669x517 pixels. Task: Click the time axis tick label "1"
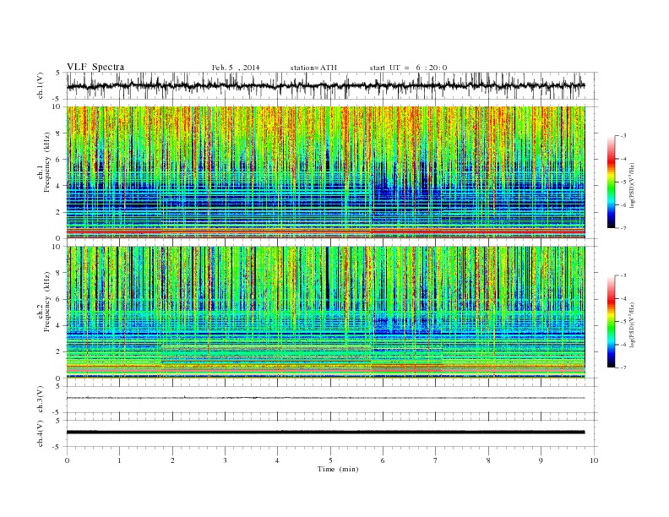[119, 460]
